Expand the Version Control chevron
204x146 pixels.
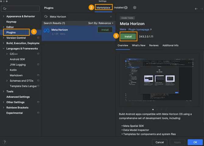point(4,38)
